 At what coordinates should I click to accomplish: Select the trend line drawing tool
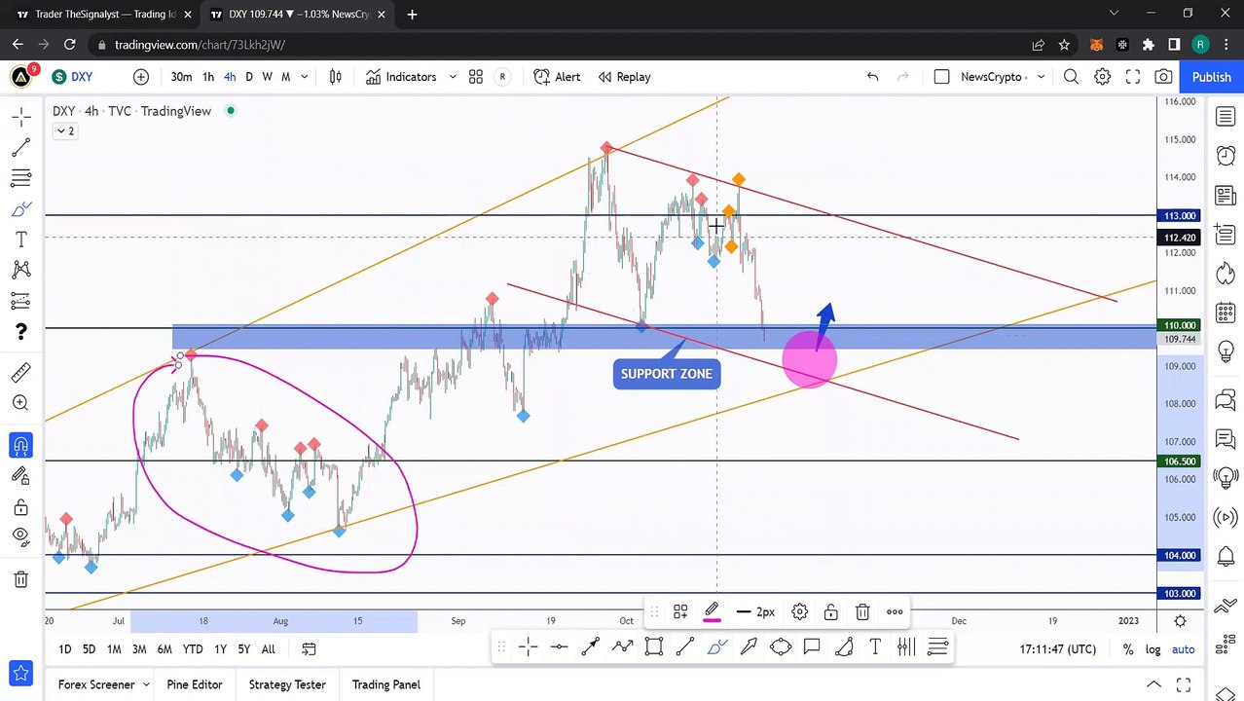[20, 147]
